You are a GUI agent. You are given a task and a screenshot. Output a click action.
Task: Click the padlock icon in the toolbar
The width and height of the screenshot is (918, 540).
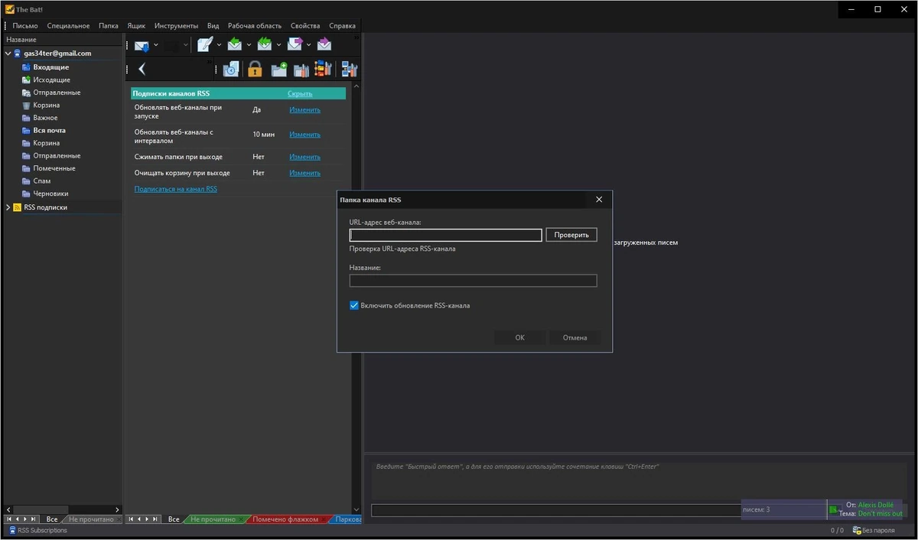pyautogui.click(x=255, y=70)
